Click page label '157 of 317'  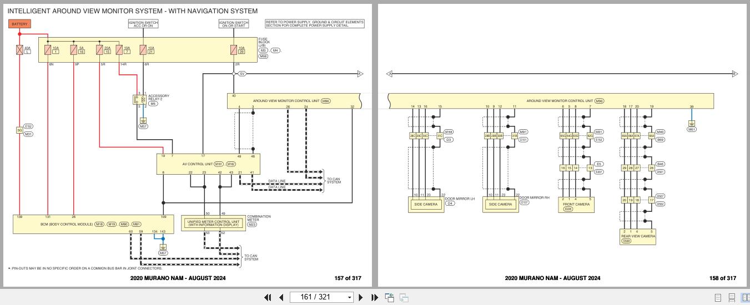point(348,278)
